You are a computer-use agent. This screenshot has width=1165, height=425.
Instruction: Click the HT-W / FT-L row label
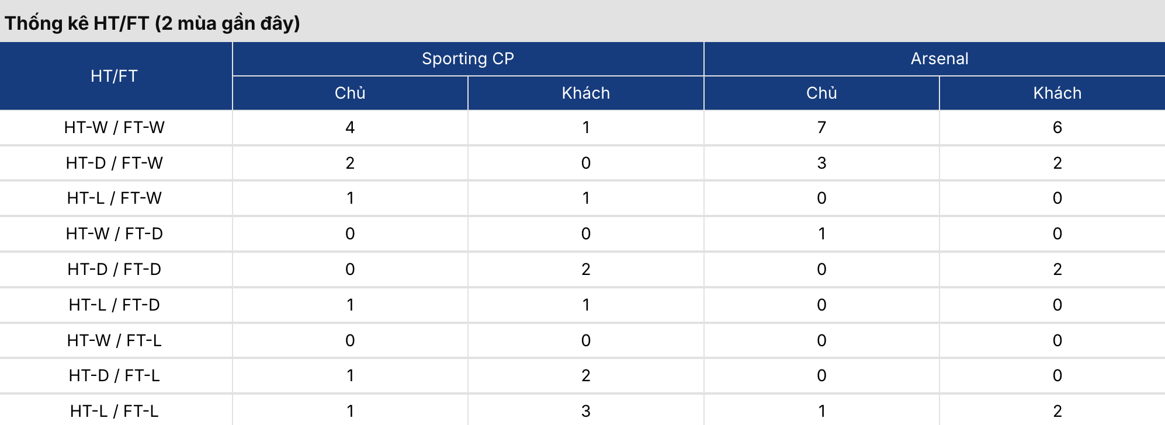115,341
